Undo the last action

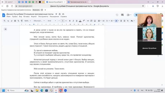point(8,21)
